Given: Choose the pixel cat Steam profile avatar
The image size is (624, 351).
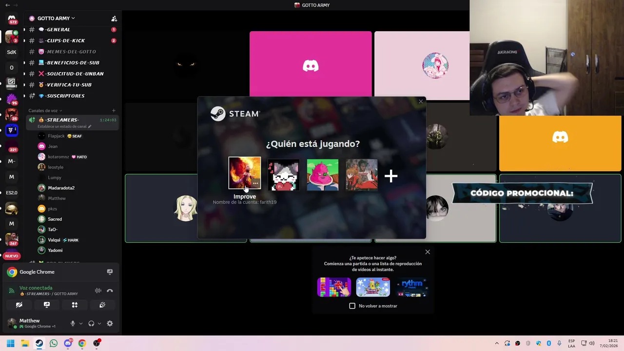Looking at the screenshot, I should (x=284, y=175).
